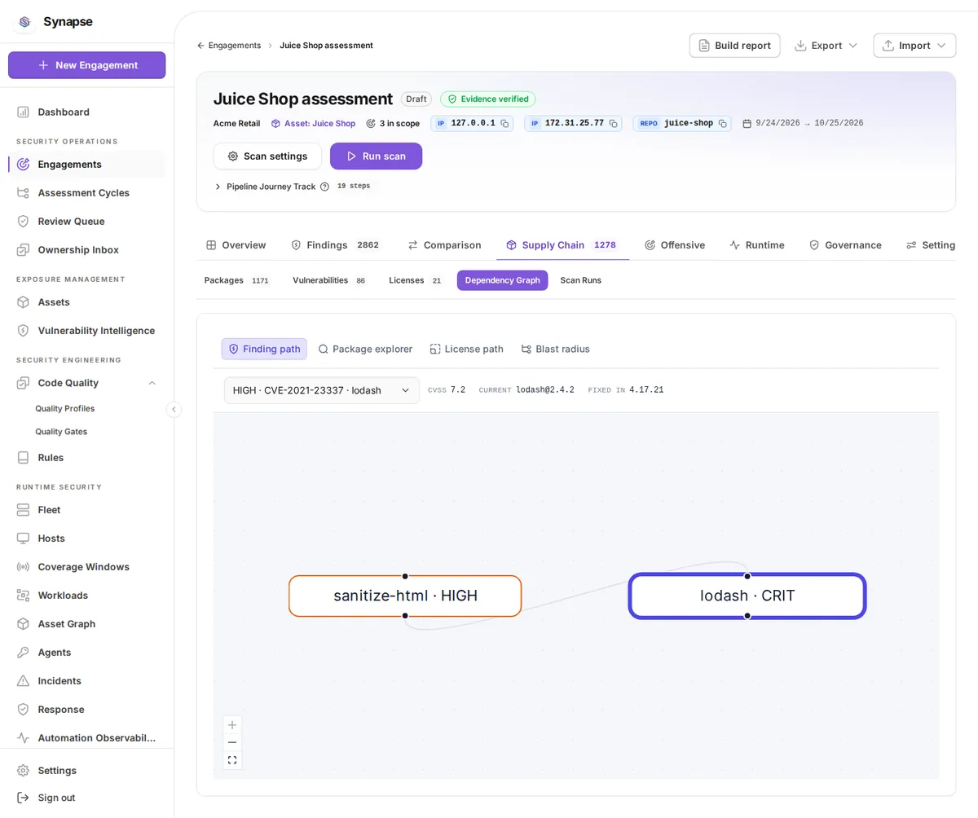Screen dimensions: 978x818
Task: Click the Sign out icon
Action: 23,798
